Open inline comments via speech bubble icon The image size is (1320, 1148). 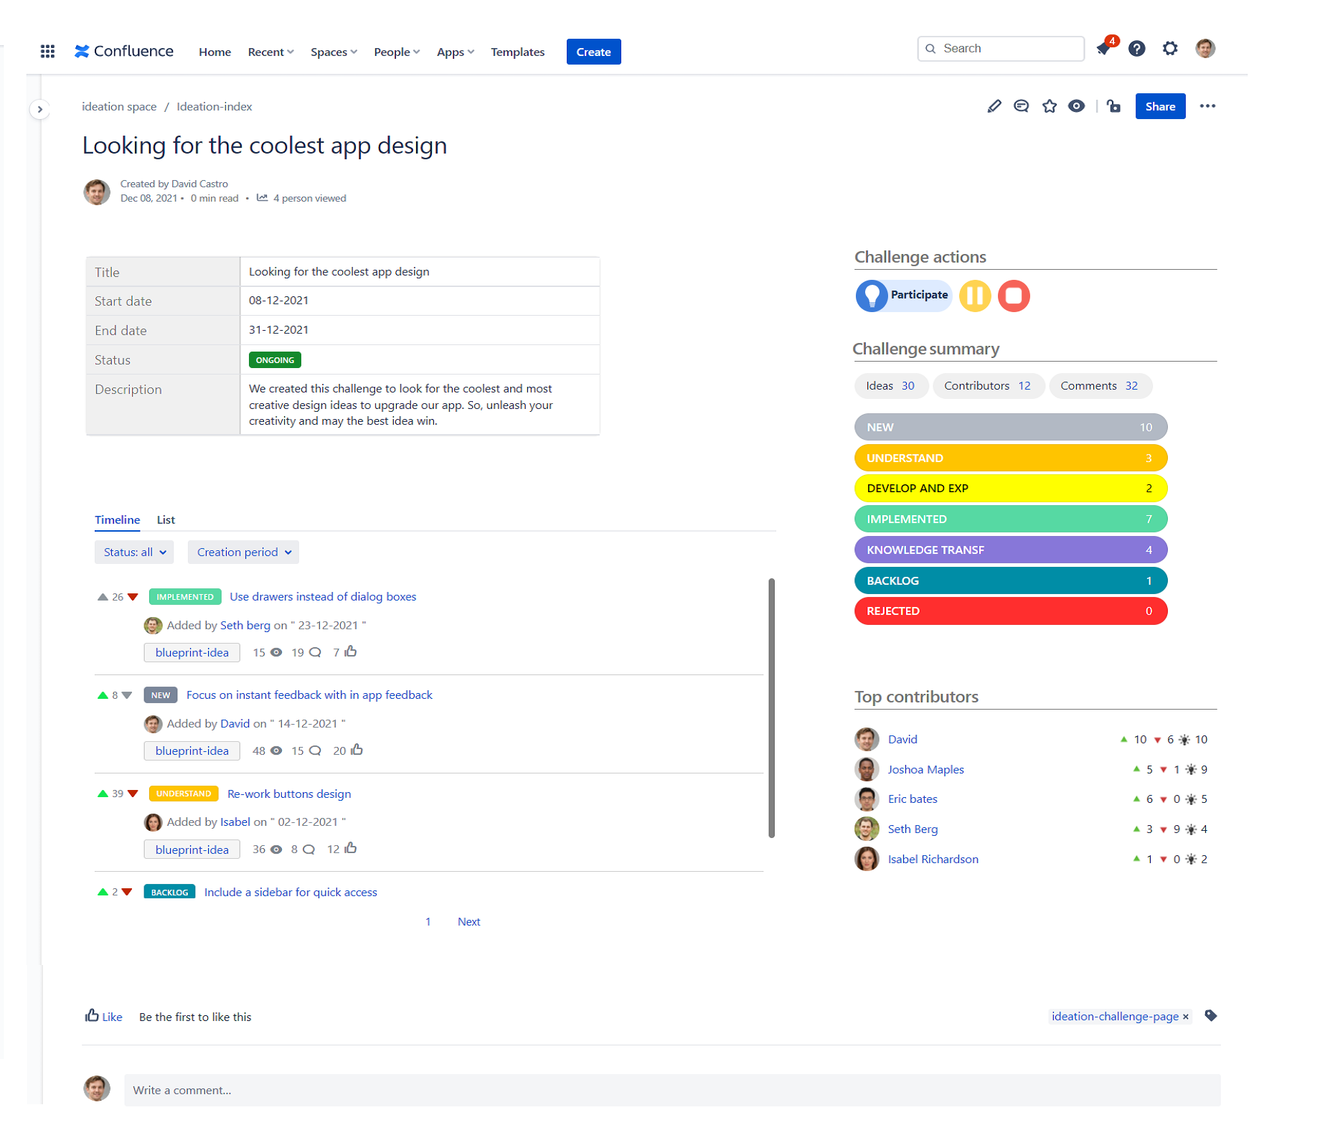point(1022,105)
